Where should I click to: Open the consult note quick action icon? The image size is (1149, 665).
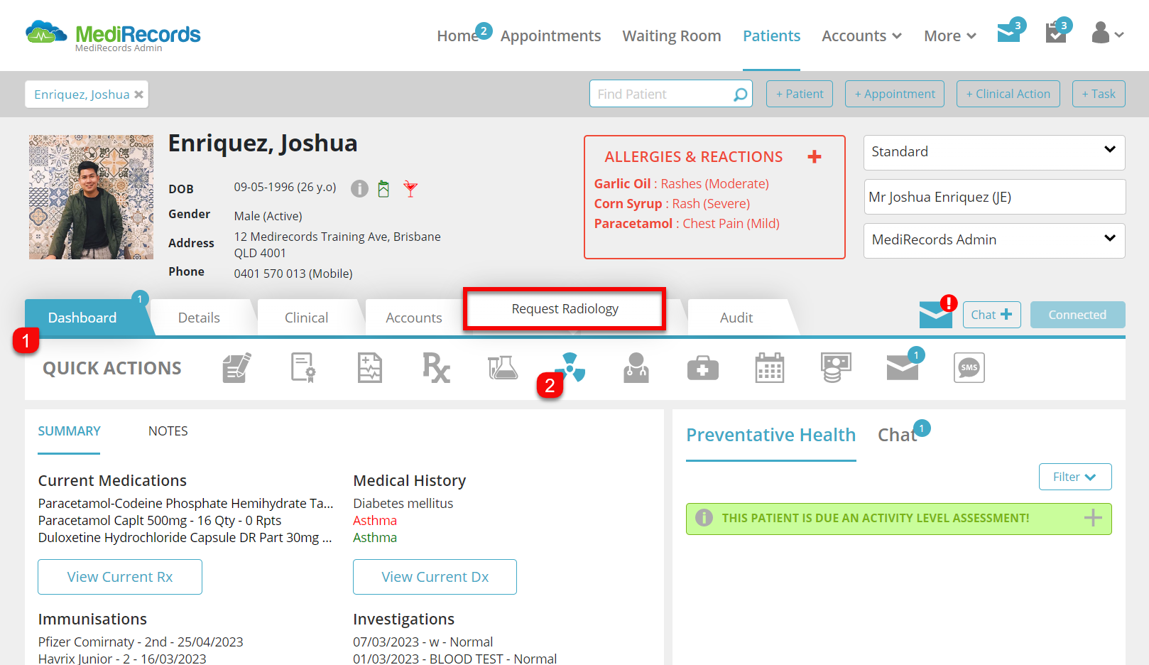[x=369, y=367]
